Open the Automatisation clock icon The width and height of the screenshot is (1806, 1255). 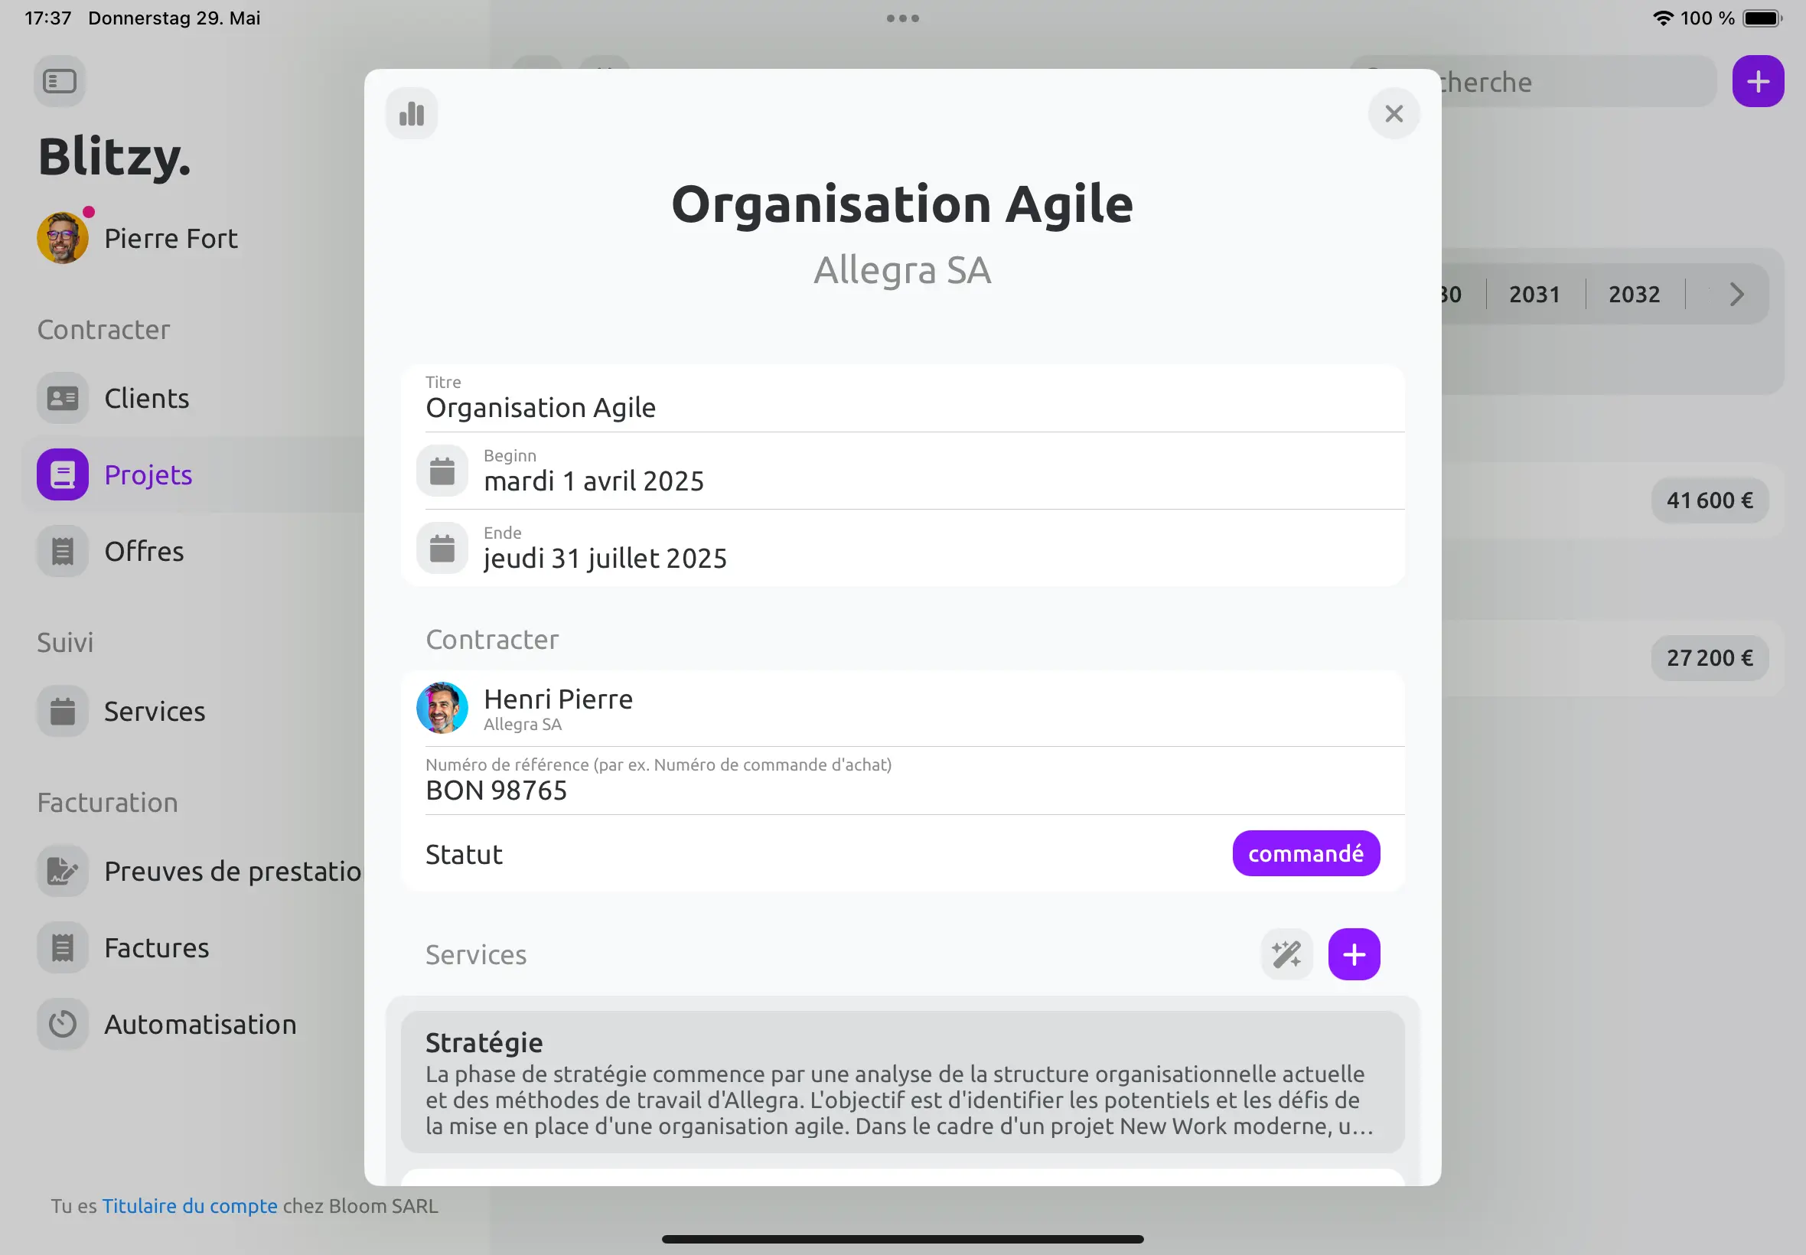point(62,1024)
